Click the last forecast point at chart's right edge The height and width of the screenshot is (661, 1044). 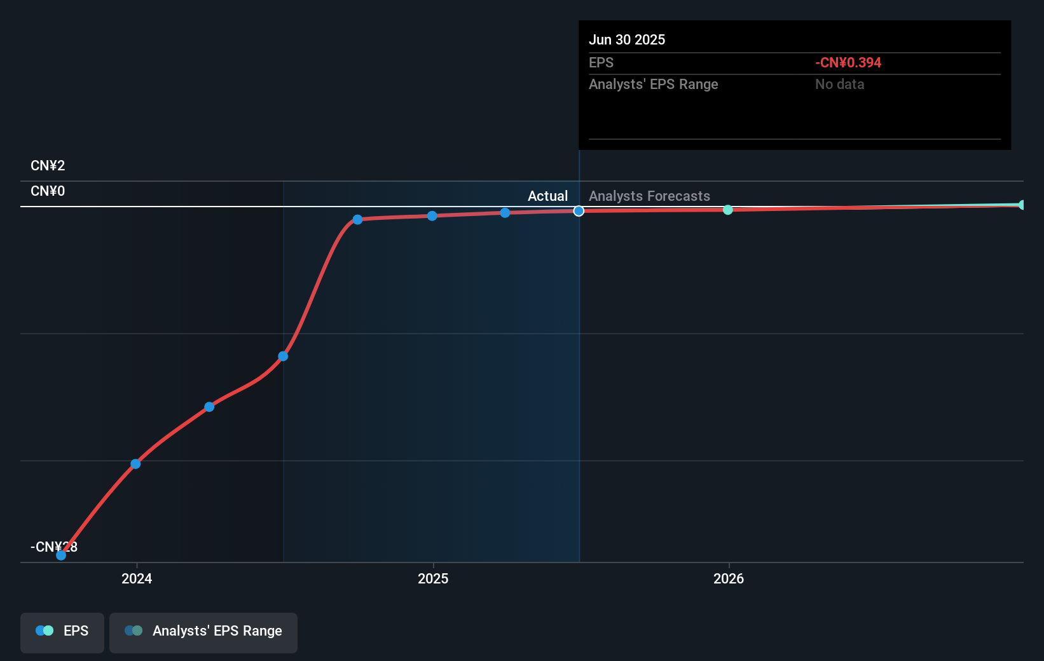pyautogui.click(x=1022, y=205)
